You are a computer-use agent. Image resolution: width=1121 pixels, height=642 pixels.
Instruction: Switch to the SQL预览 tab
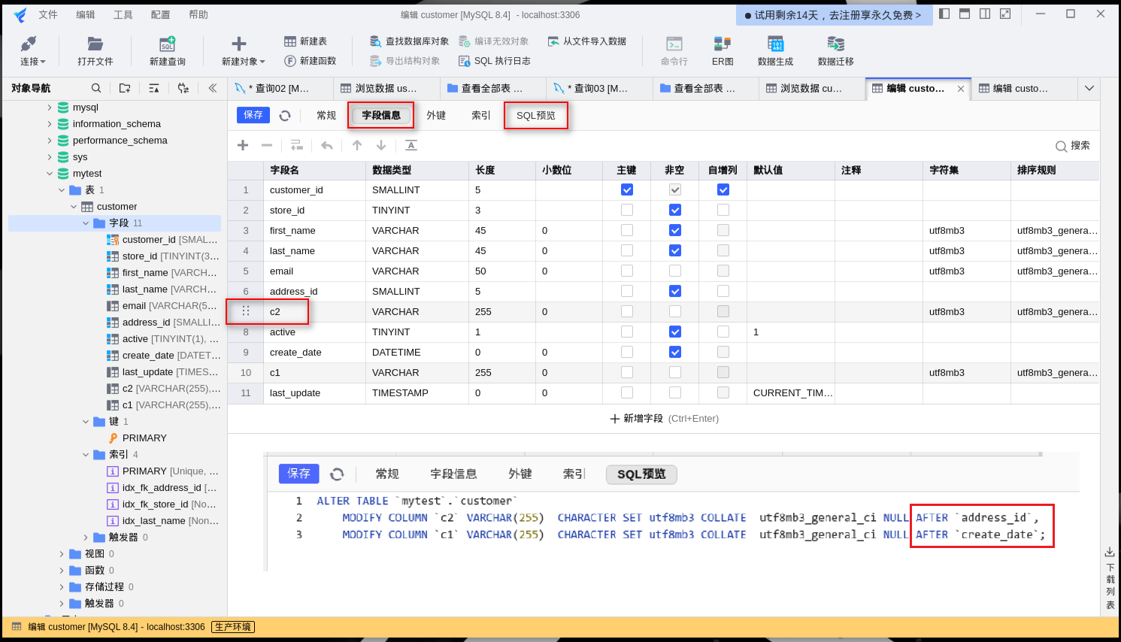pyautogui.click(x=535, y=115)
